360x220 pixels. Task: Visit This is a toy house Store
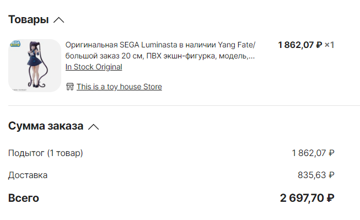click(119, 87)
